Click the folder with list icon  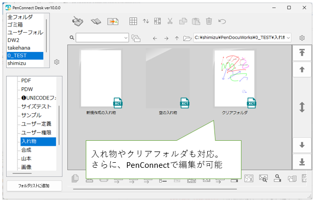tap(292, 179)
